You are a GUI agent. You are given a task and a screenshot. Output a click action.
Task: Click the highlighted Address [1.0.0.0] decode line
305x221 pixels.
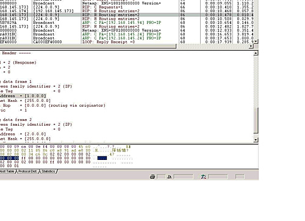pos(23,96)
